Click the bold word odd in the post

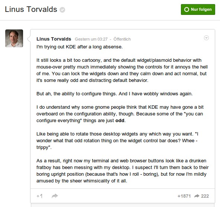(120, 121)
